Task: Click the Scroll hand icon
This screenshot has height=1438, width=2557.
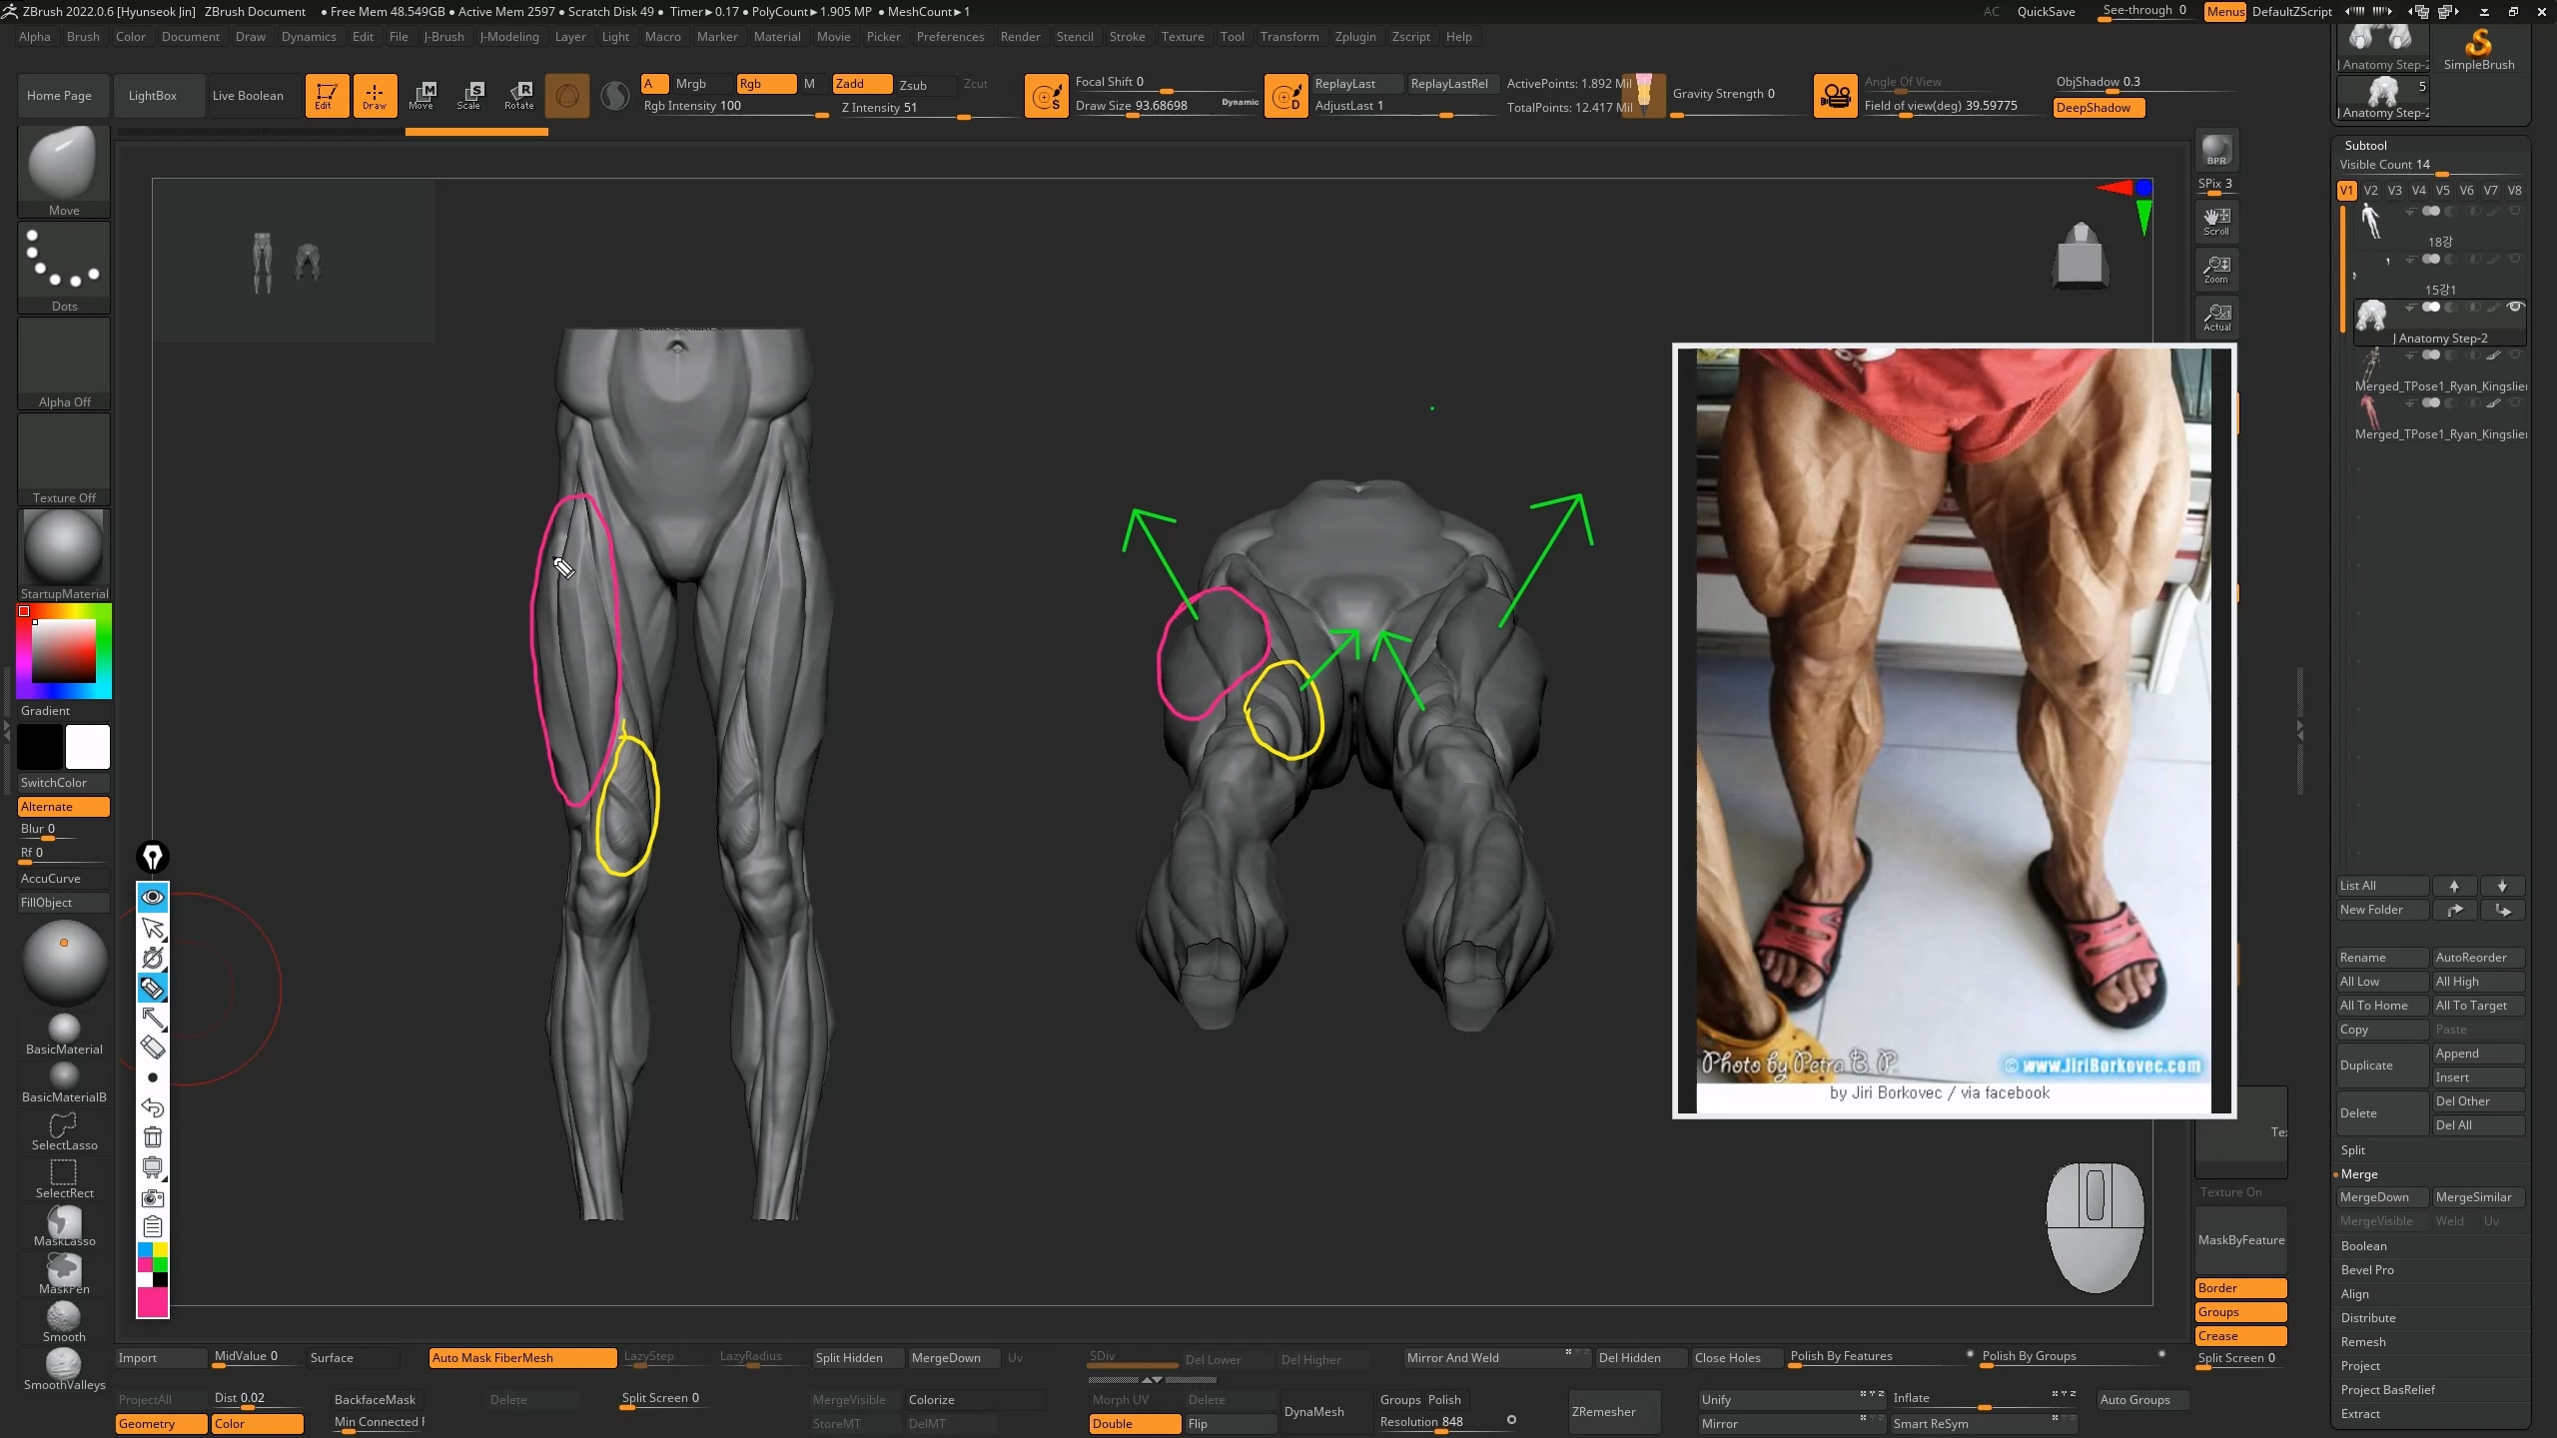Action: click(2216, 221)
